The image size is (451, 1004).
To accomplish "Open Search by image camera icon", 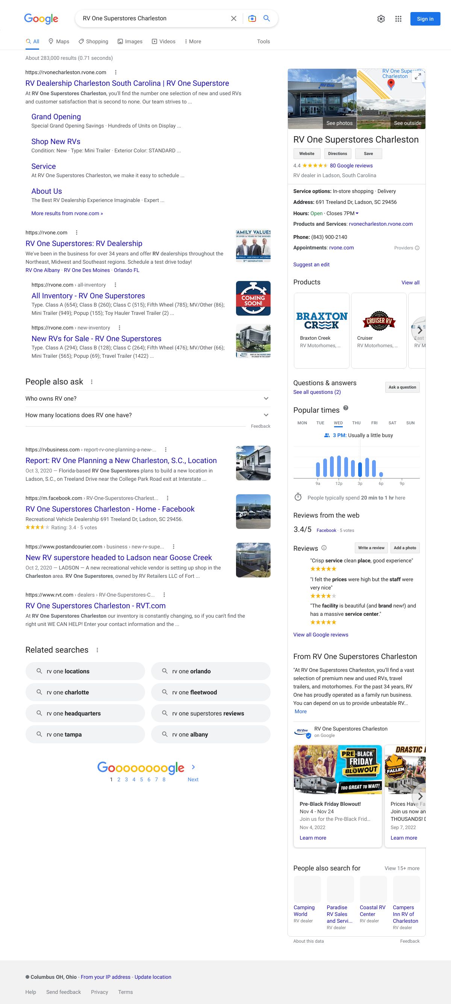I will [252, 18].
